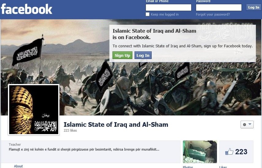The image size is (262, 168).
Task: Click the facebook logo in the header
Action: click(27, 9)
